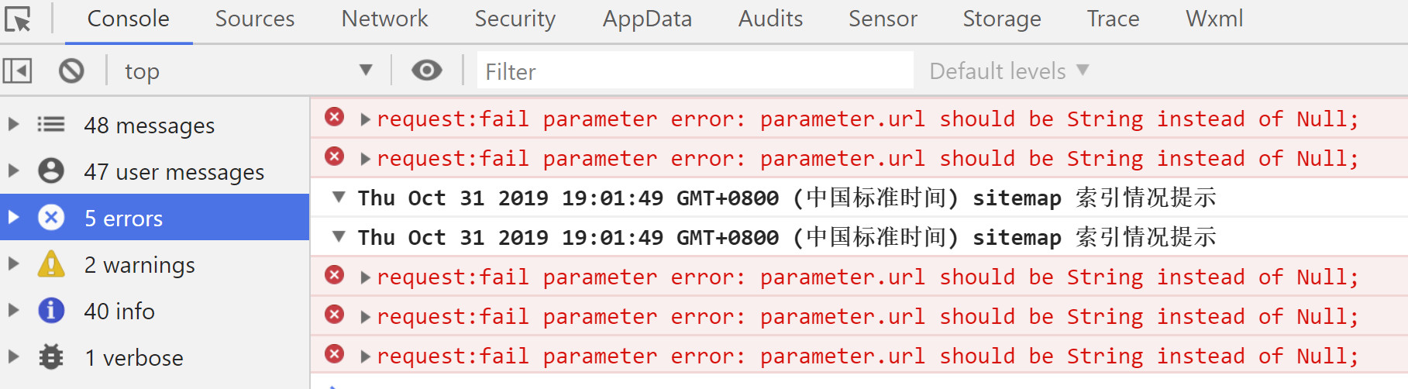The image size is (1408, 389).
Task: Expand the 48 messages group
Action: coord(13,124)
